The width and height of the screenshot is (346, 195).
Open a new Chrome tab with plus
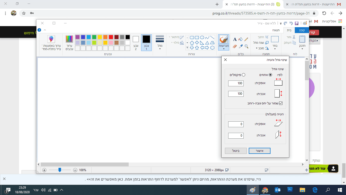[x=217, y=4]
